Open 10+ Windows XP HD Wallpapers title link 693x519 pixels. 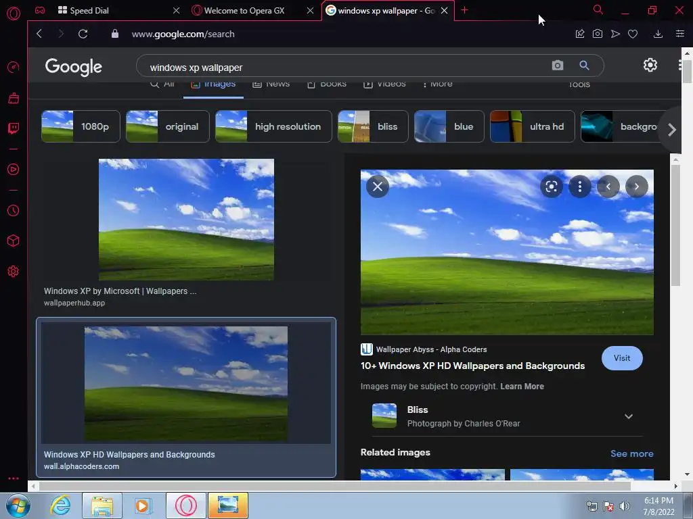point(472,366)
